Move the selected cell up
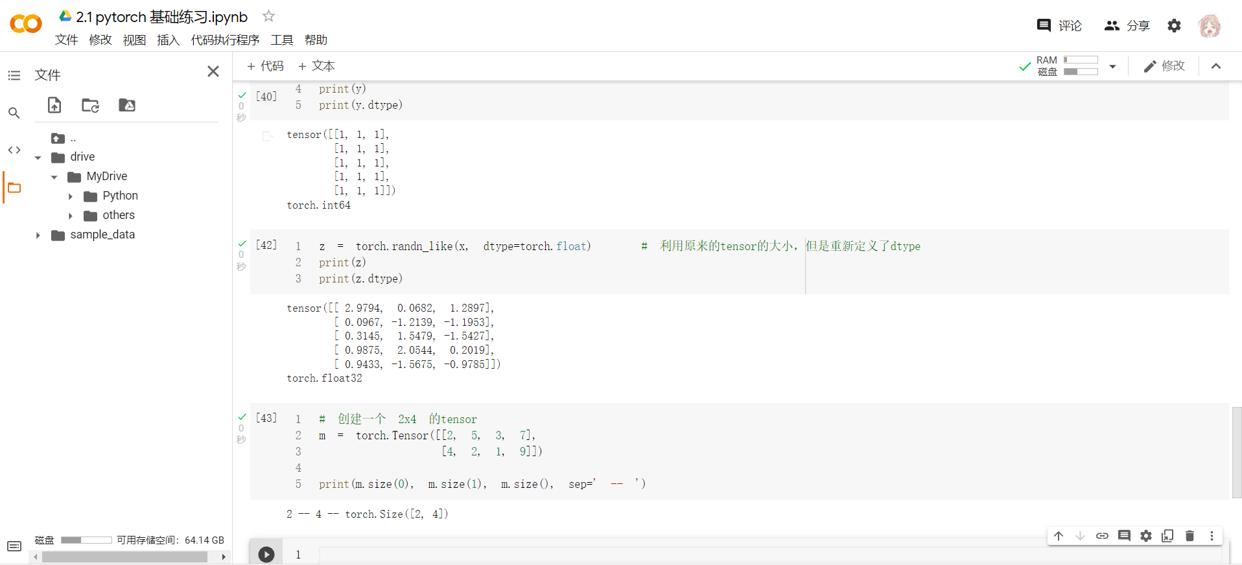The width and height of the screenshot is (1242, 565). coord(1059,536)
